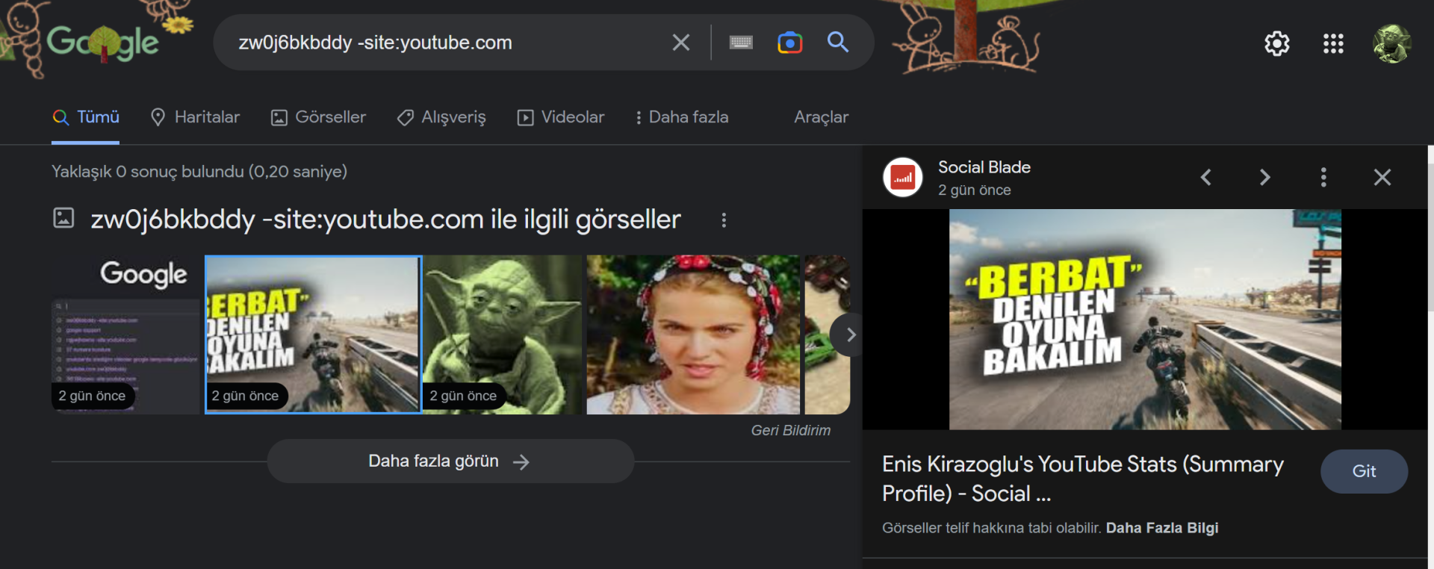Show the previous image in preview panel

point(1205,178)
